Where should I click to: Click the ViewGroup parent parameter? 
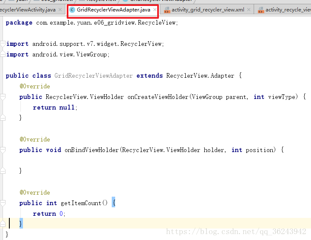219,97
